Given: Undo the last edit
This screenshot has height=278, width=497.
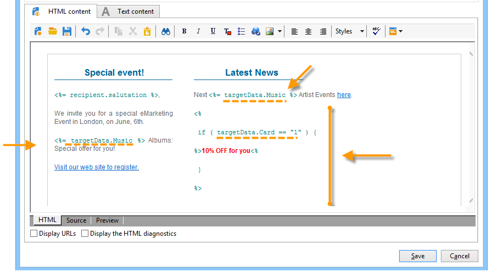Looking at the screenshot, I should pyautogui.click(x=85, y=31).
